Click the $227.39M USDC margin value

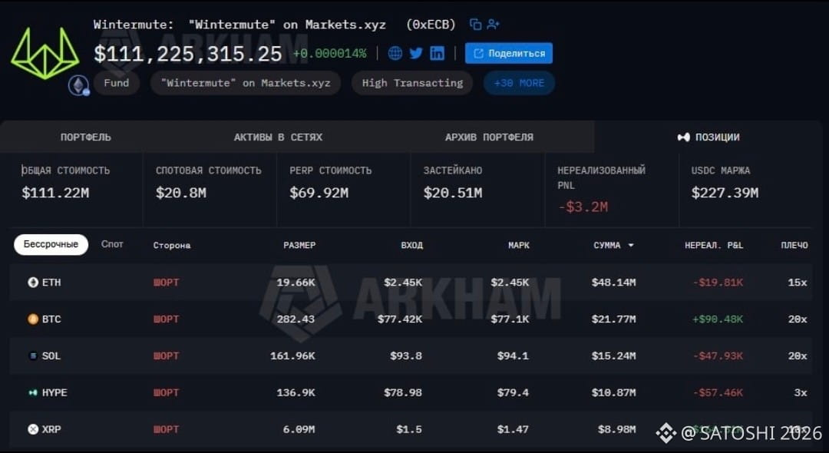coord(725,193)
